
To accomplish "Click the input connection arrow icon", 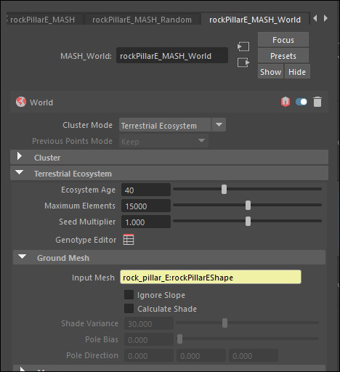I will point(243,46).
